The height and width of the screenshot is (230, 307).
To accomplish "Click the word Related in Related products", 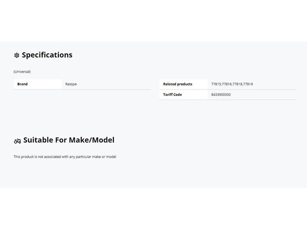I will tap(170, 84).
